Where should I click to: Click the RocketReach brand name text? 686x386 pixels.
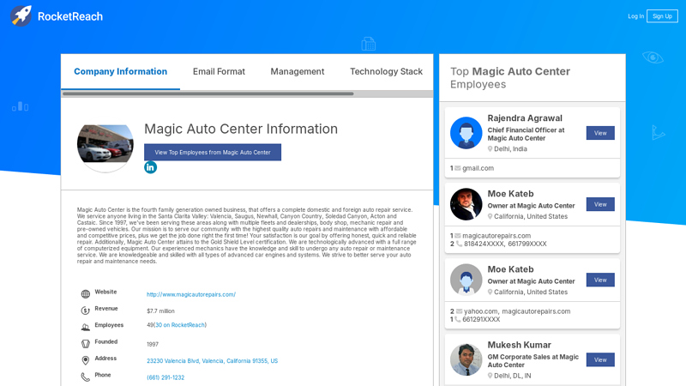coord(70,16)
